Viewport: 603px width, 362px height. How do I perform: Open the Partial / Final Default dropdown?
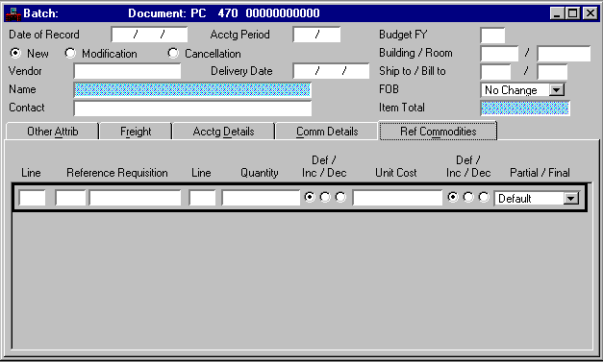(570, 199)
